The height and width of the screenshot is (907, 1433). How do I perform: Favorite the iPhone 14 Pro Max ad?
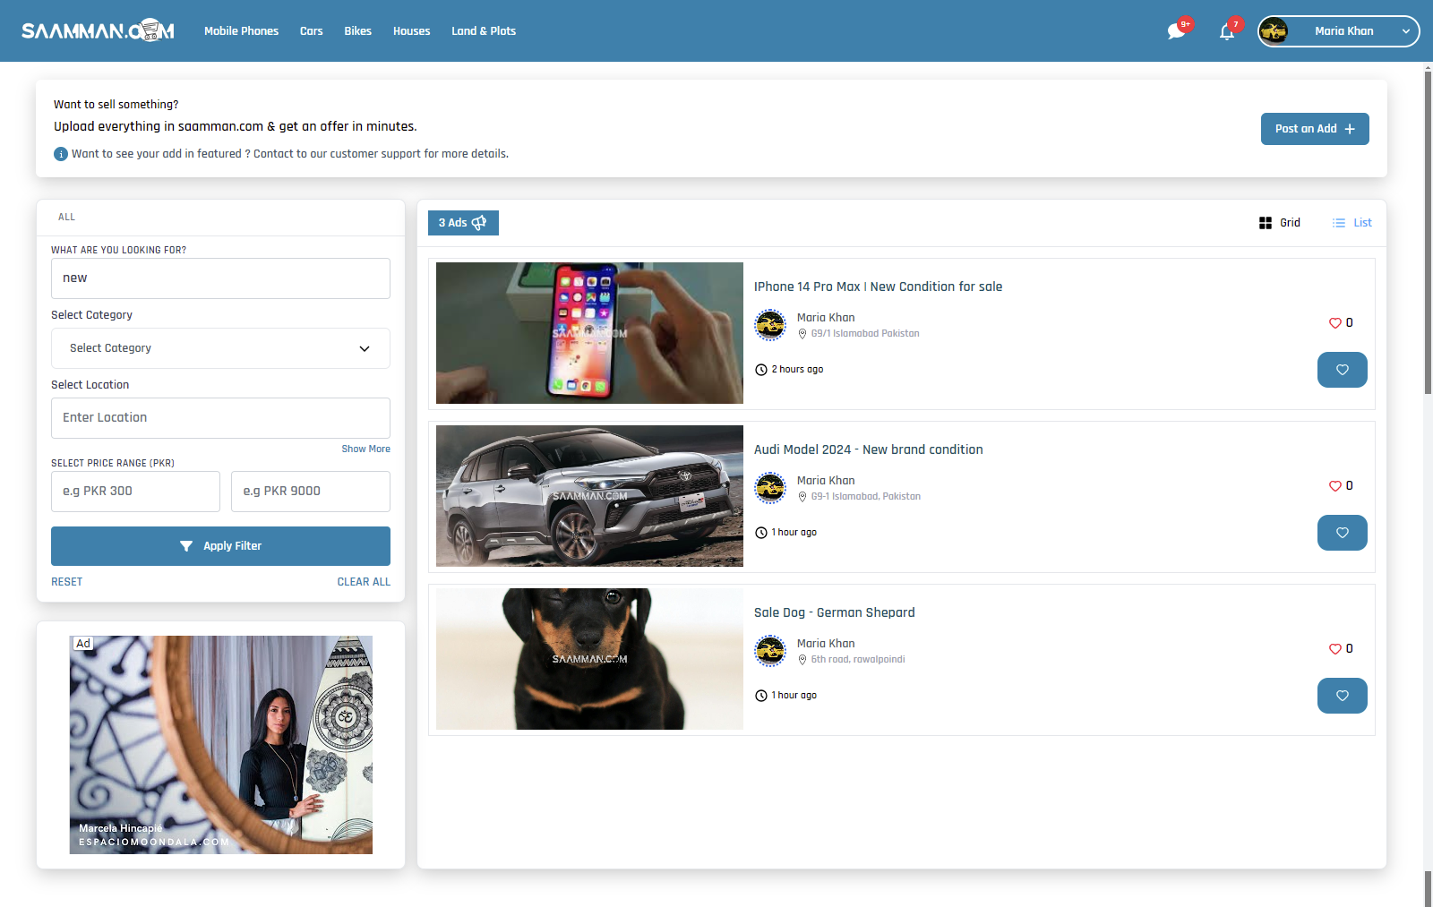pos(1342,370)
